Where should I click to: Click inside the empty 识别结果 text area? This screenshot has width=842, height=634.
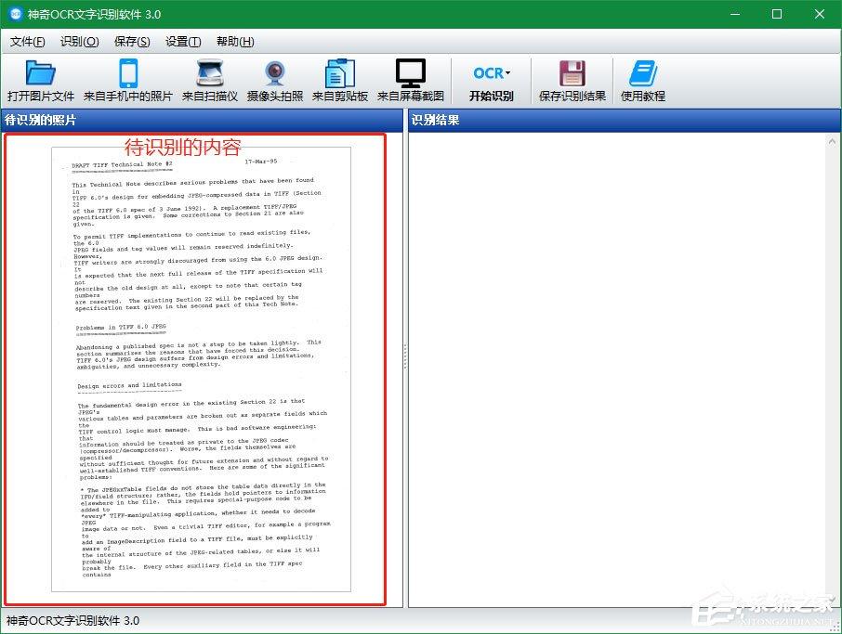tap(616, 369)
